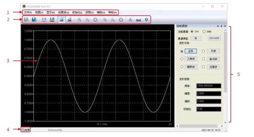Image resolution: width=254 pixels, height=137 pixels.
Task: Click the magnifier icon left of the horizontal-arrows circle
Action: 87,20
